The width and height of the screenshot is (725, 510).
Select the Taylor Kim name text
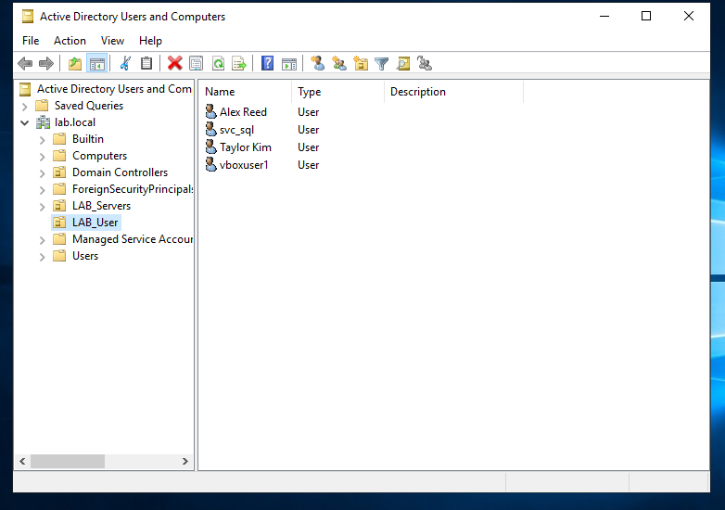246,147
